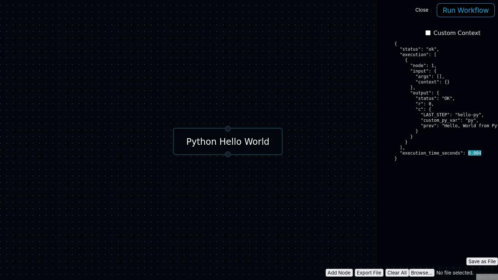Screen dimensions: 498x280
Task: Add a new node with Add Node
Action: click(x=339, y=273)
